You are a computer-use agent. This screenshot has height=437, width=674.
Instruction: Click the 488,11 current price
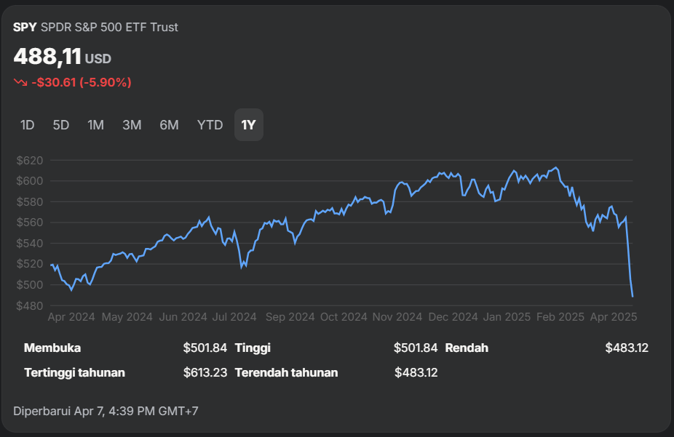47,56
